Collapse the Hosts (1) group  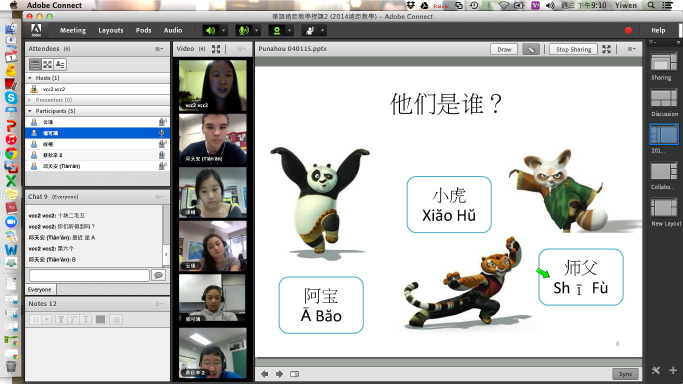(30, 78)
